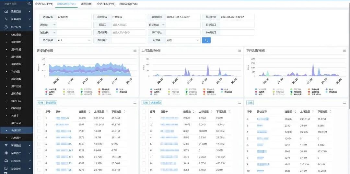The width and height of the screenshot is (350, 174).
Task: Switch to 速率诊断 tab
Action: (86, 4)
